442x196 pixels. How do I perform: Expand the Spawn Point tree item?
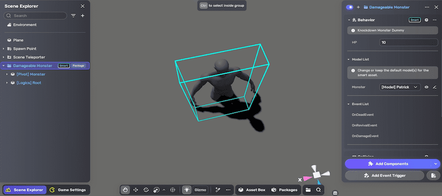click(3, 49)
